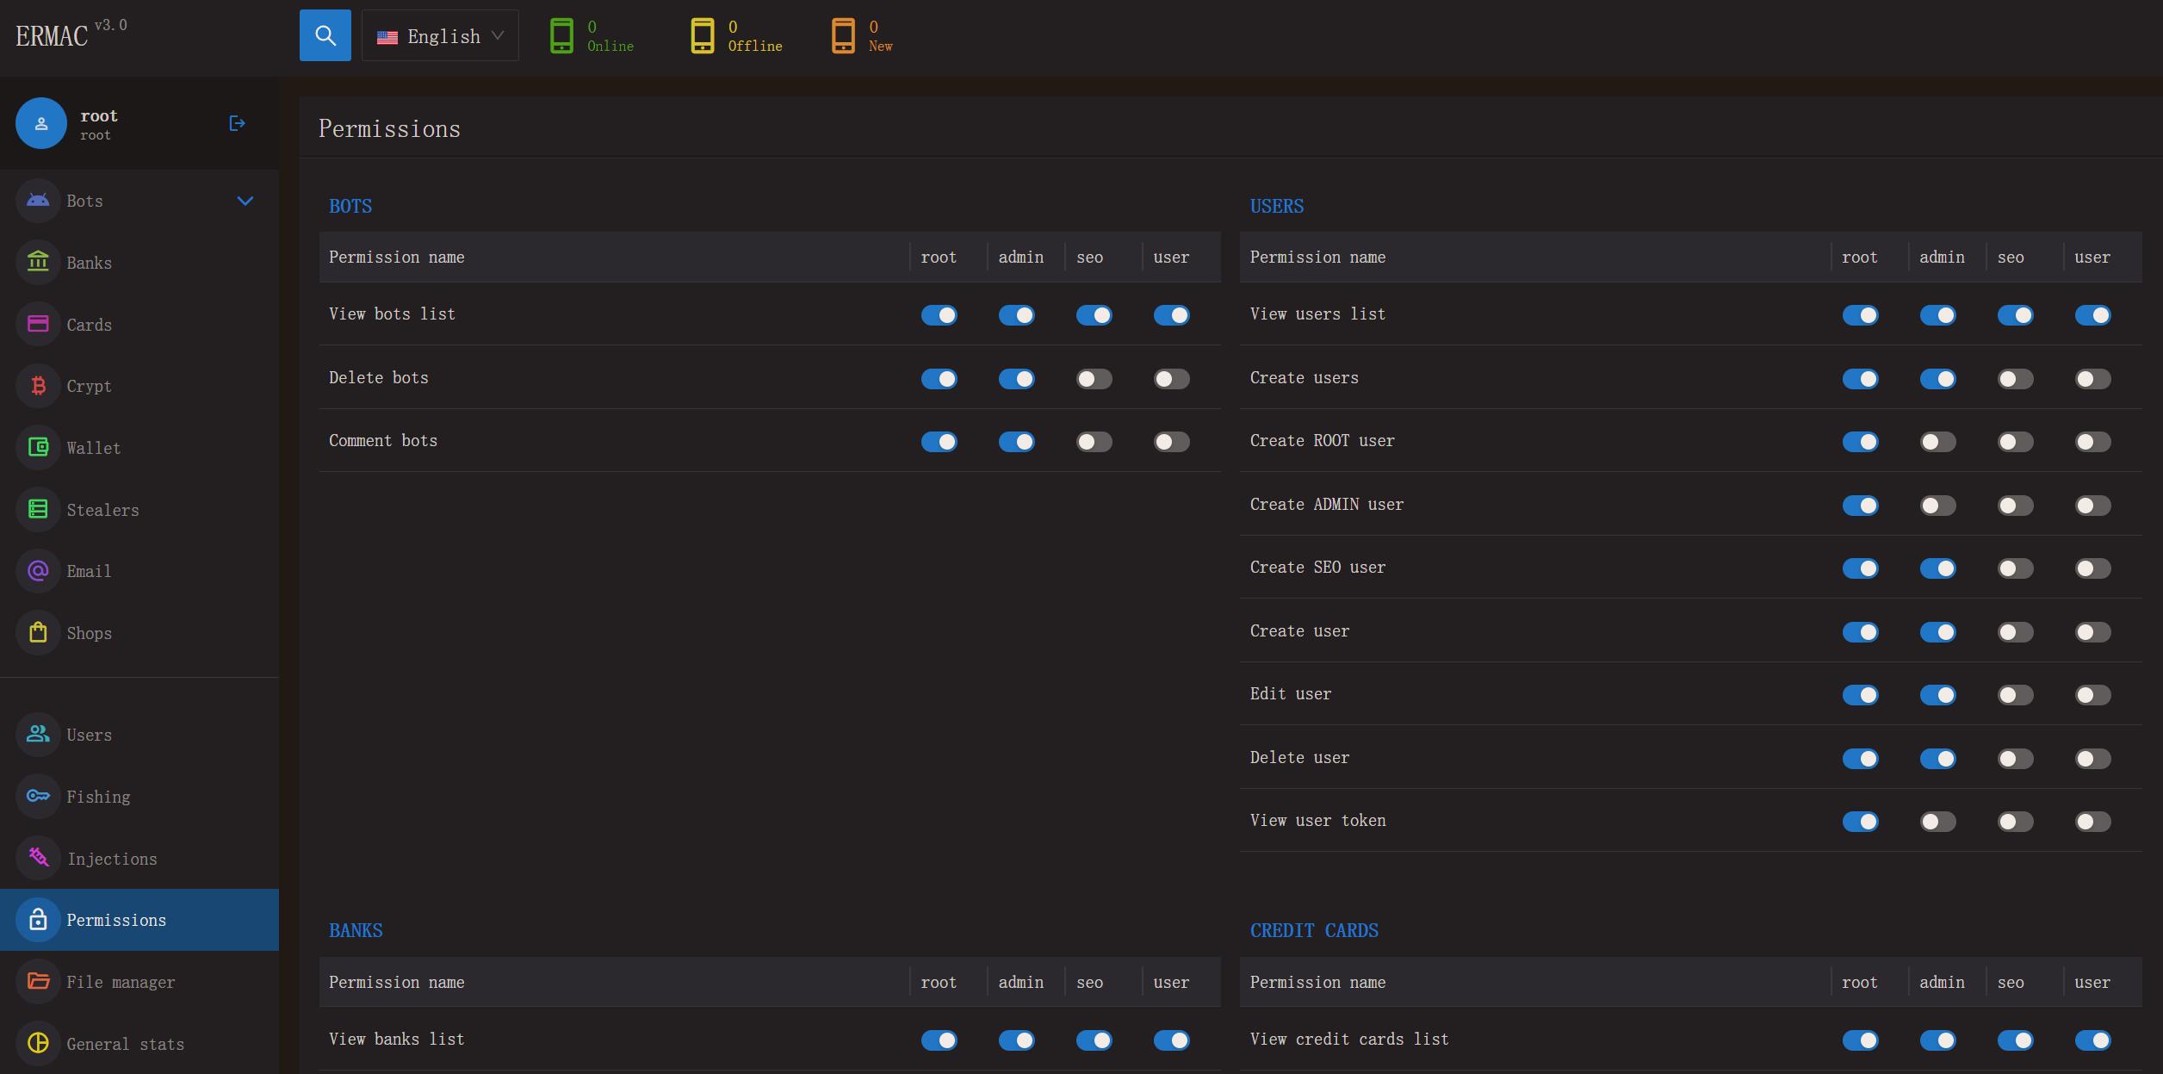The height and width of the screenshot is (1074, 2163).
Task: Disable Delete bots for admin role
Action: click(1016, 379)
